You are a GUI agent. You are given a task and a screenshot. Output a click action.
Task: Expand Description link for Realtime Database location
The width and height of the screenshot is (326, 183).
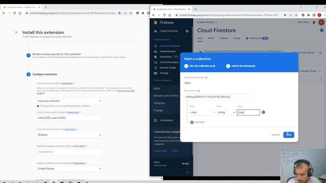tap(79, 163)
